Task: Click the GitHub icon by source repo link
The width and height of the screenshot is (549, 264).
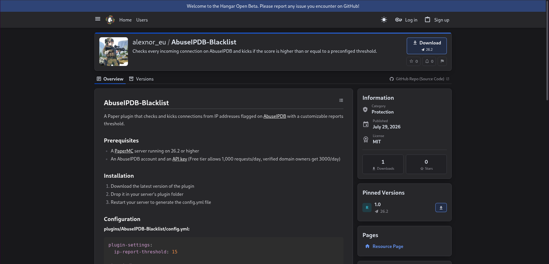Action: pos(392,79)
